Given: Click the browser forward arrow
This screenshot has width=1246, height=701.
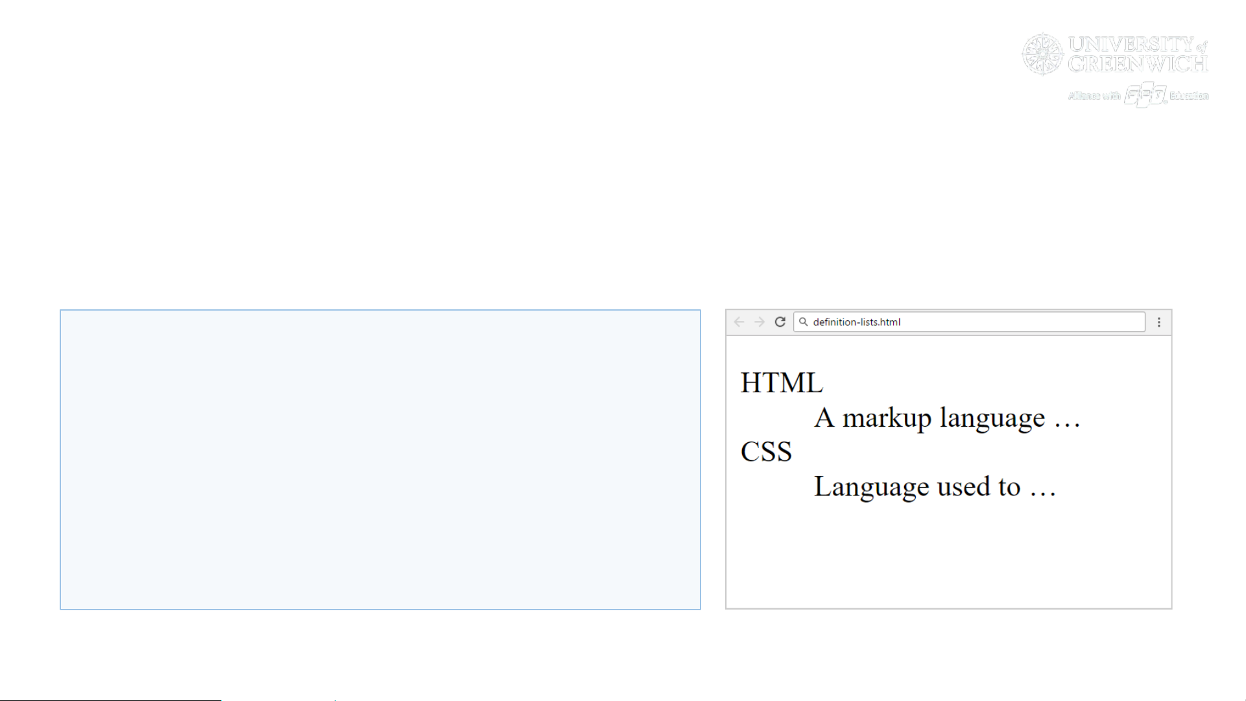Looking at the screenshot, I should click(x=760, y=322).
